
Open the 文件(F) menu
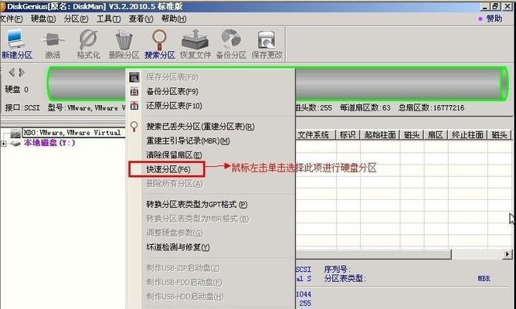11,19
